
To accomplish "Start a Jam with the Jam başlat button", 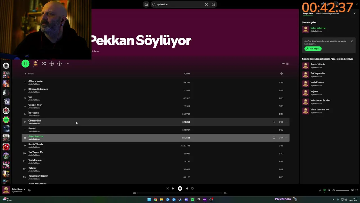I will [x=313, y=48].
